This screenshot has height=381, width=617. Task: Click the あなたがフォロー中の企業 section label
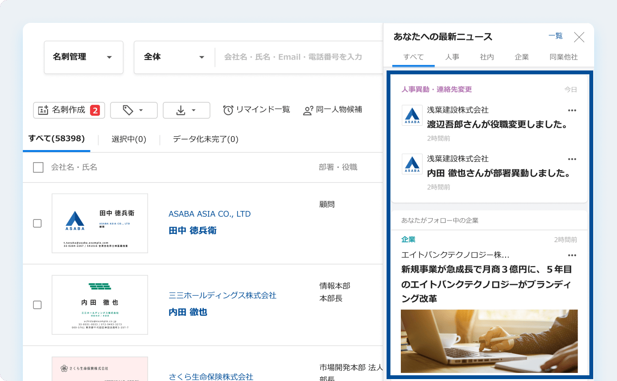pyautogui.click(x=440, y=221)
